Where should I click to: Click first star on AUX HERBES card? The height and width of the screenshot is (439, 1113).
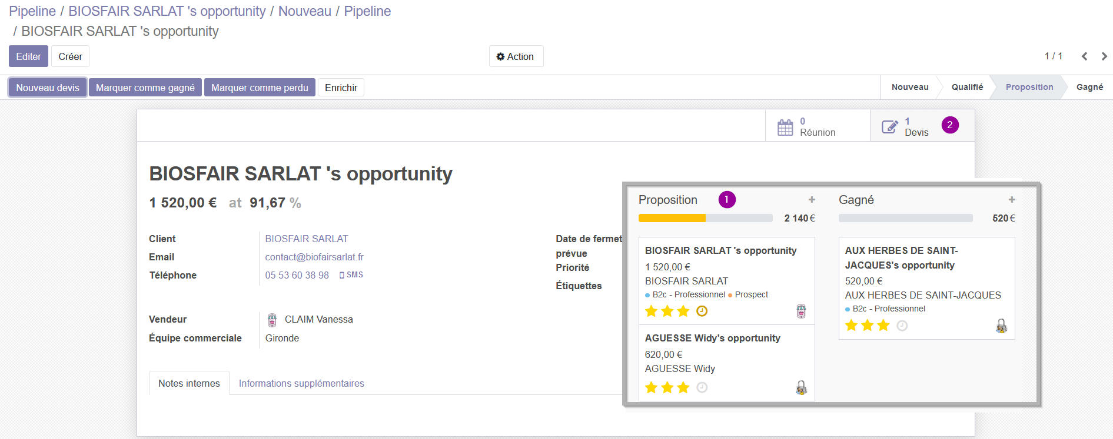(x=851, y=326)
